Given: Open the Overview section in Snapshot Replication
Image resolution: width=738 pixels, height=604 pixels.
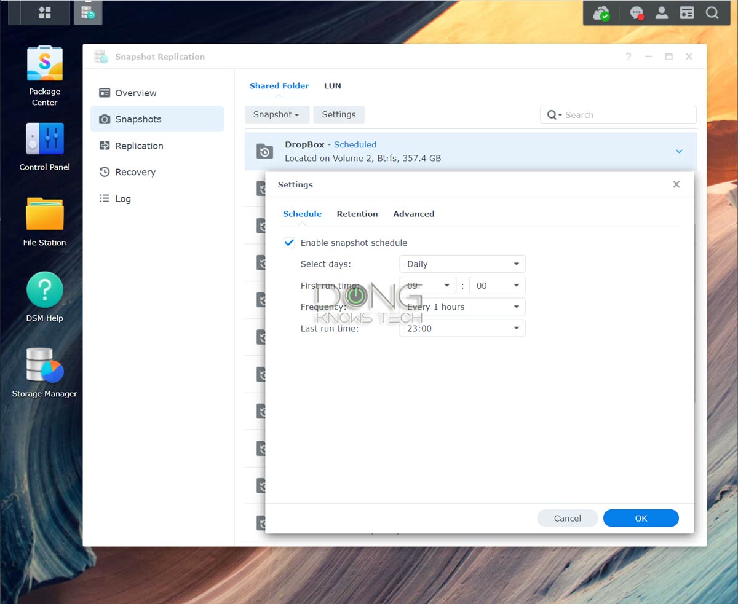Looking at the screenshot, I should coord(134,93).
